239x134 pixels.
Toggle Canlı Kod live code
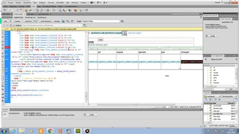coord(28,21)
